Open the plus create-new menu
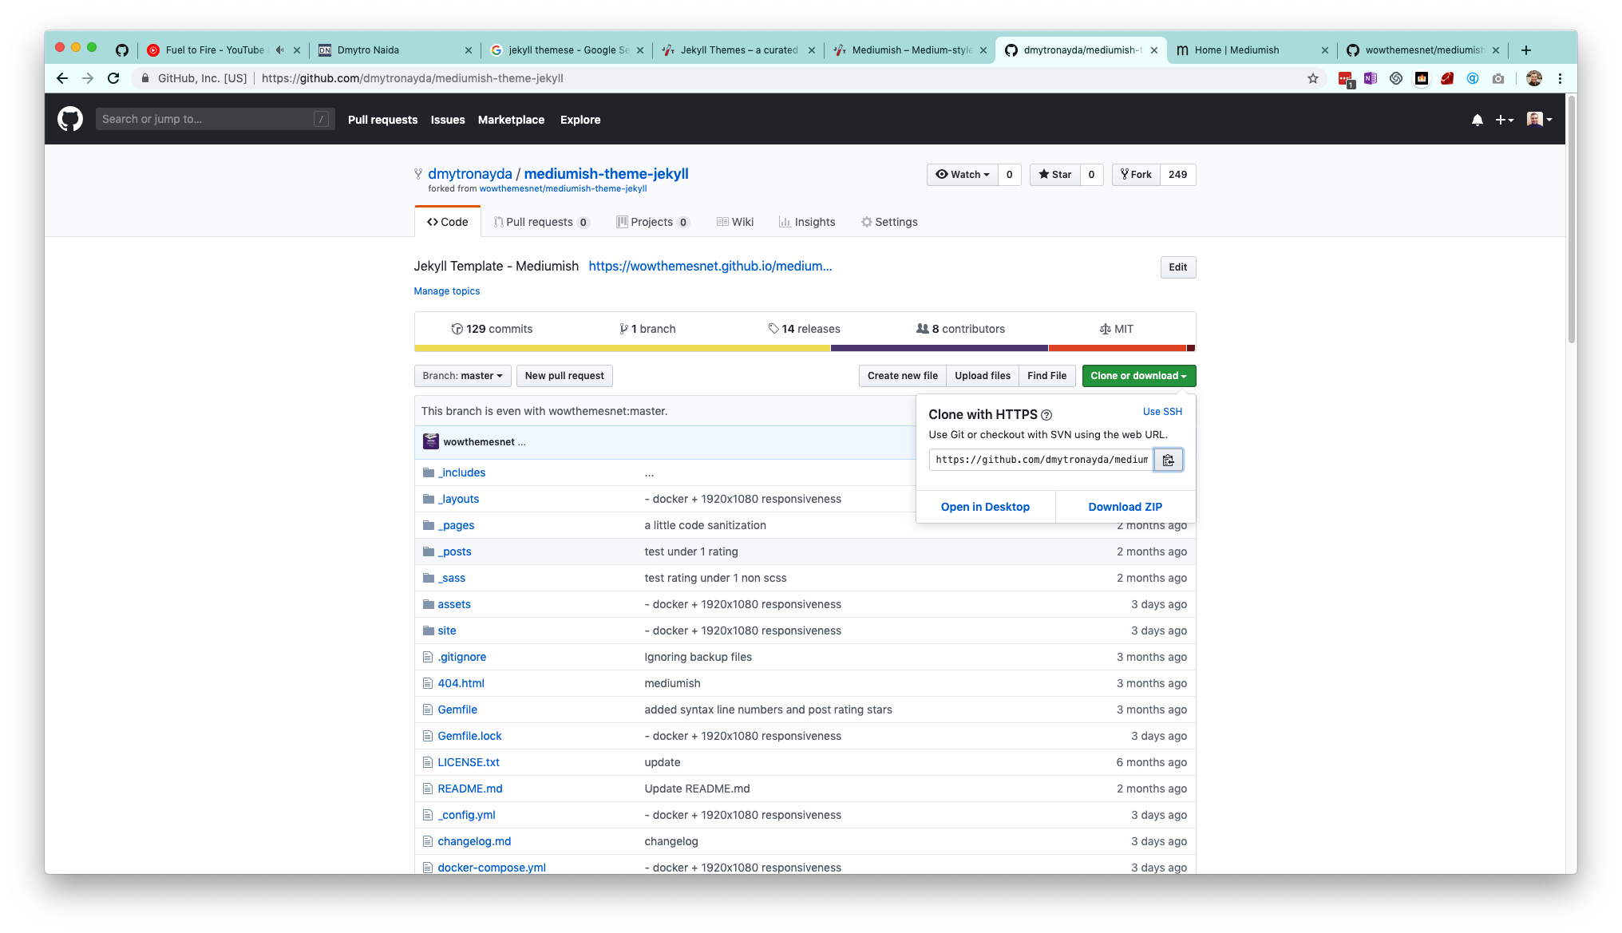Screen dimensions: 1622x933 click(x=1504, y=120)
